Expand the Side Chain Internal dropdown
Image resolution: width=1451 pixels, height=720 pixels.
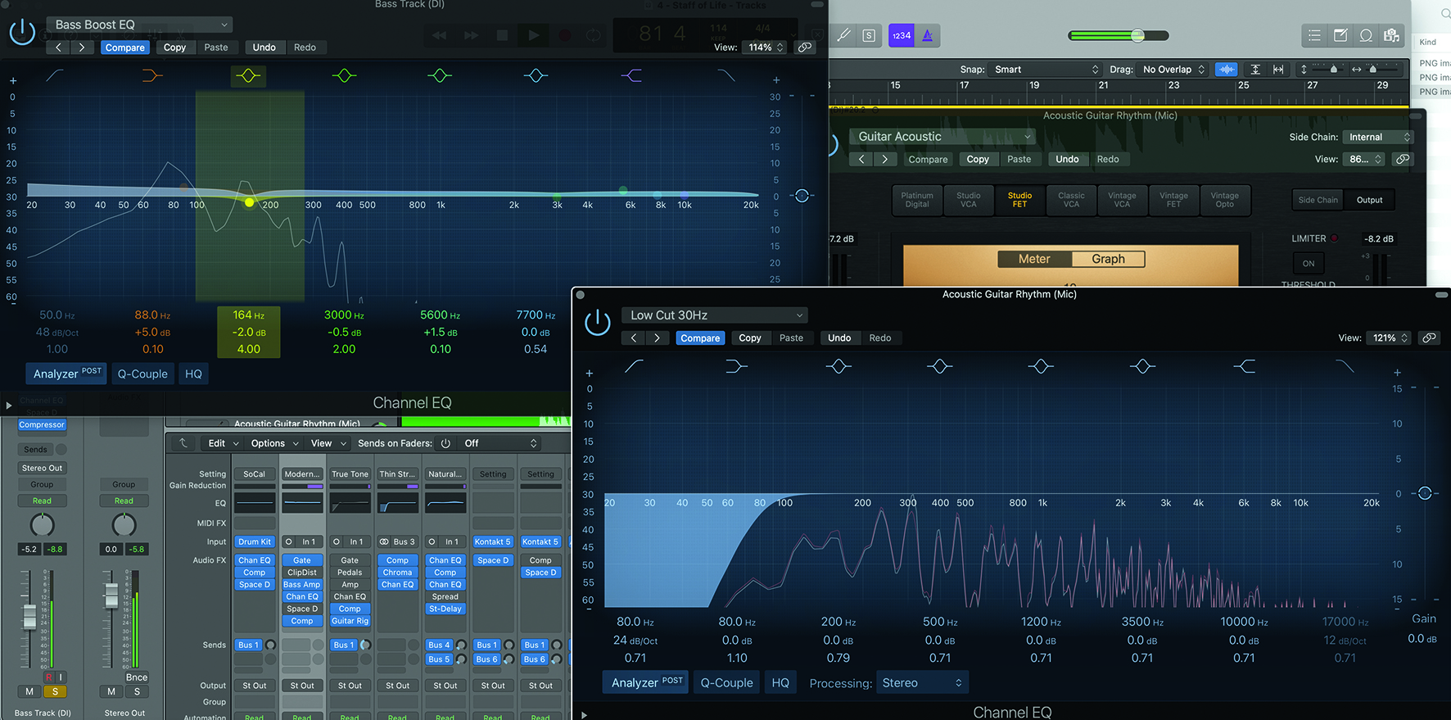[1380, 137]
